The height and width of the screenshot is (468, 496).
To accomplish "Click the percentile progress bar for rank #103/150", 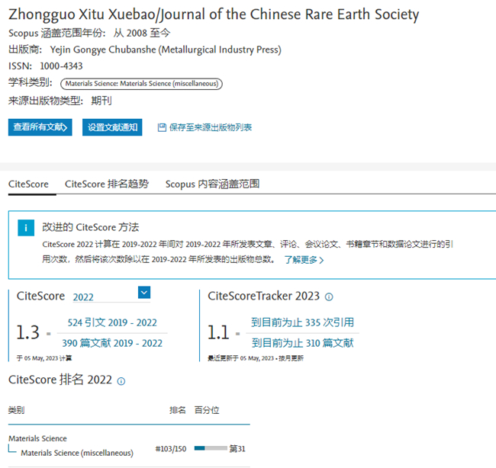I will 211,448.
